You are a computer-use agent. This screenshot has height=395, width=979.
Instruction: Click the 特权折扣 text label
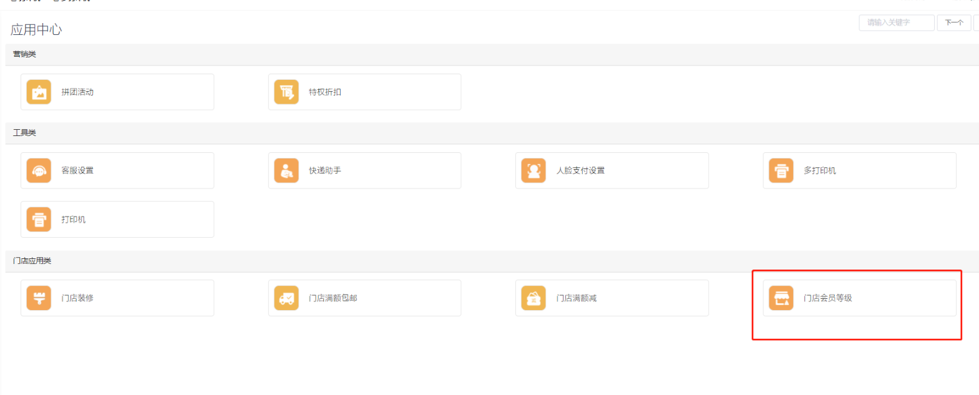(x=325, y=92)
